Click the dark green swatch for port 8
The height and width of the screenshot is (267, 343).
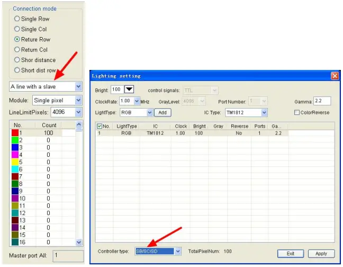pos(15,184)
